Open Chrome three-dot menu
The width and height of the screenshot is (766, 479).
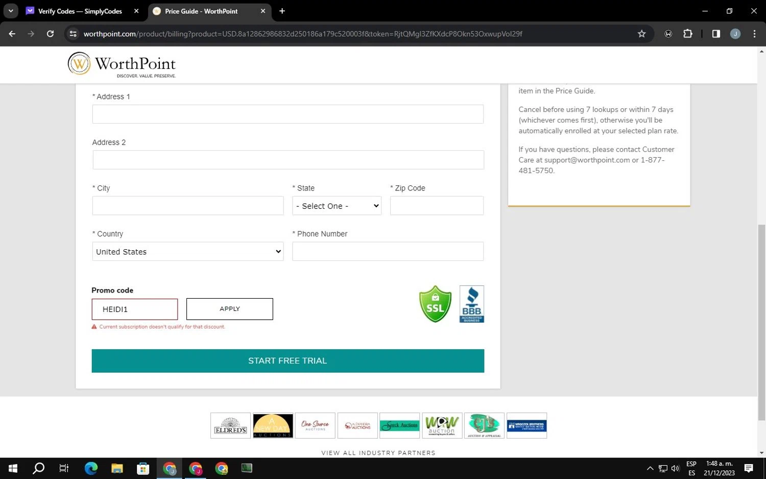pyautogui.click(x=754, y=34)
